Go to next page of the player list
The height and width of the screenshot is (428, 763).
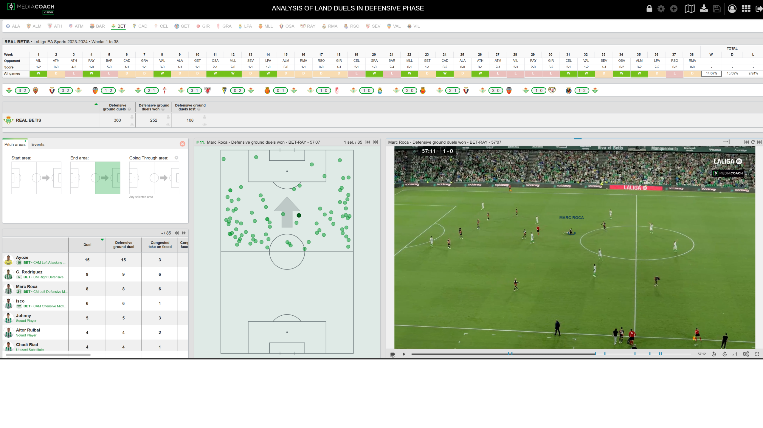[x=184, y=233]
